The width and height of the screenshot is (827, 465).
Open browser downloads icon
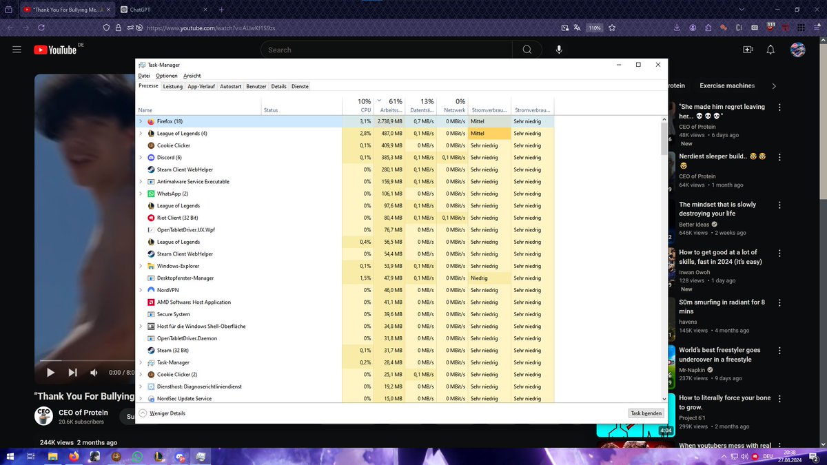(677, 28)
